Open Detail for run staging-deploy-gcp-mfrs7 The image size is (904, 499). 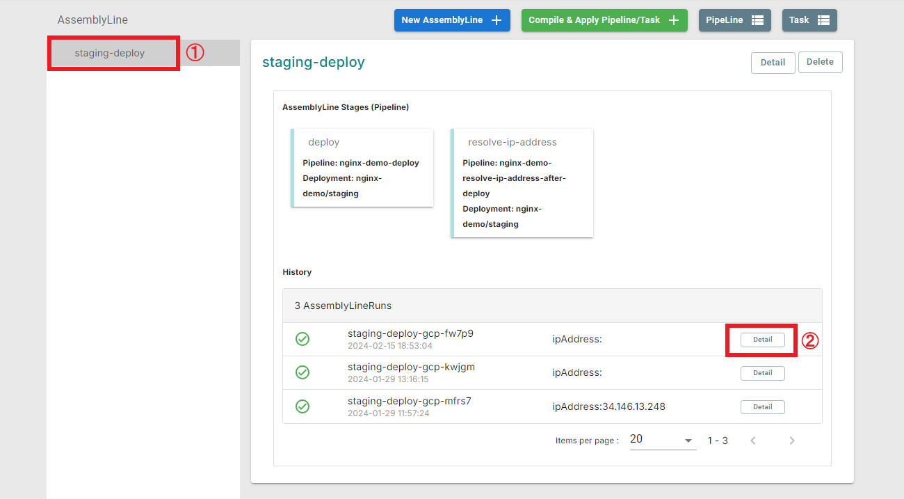pyautogui.click(x=762, y=407)
